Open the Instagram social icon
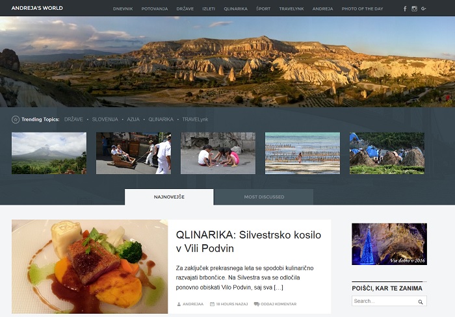 [415, 8]
